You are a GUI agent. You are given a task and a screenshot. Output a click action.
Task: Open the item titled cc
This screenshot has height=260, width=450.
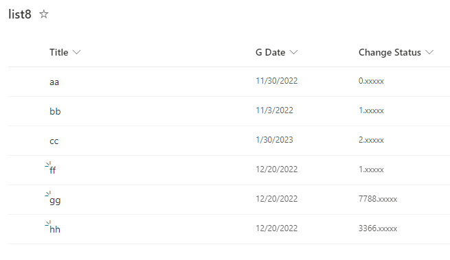(x=54, y=141)
